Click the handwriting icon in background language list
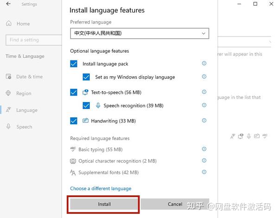Screen dimensions: 278x218 257,136
